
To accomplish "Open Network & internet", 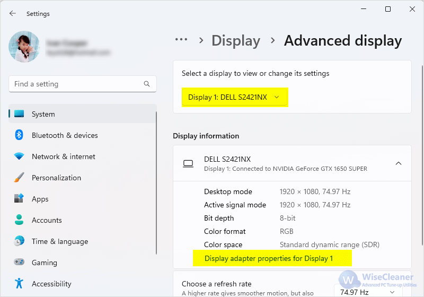I will [83, 156].
